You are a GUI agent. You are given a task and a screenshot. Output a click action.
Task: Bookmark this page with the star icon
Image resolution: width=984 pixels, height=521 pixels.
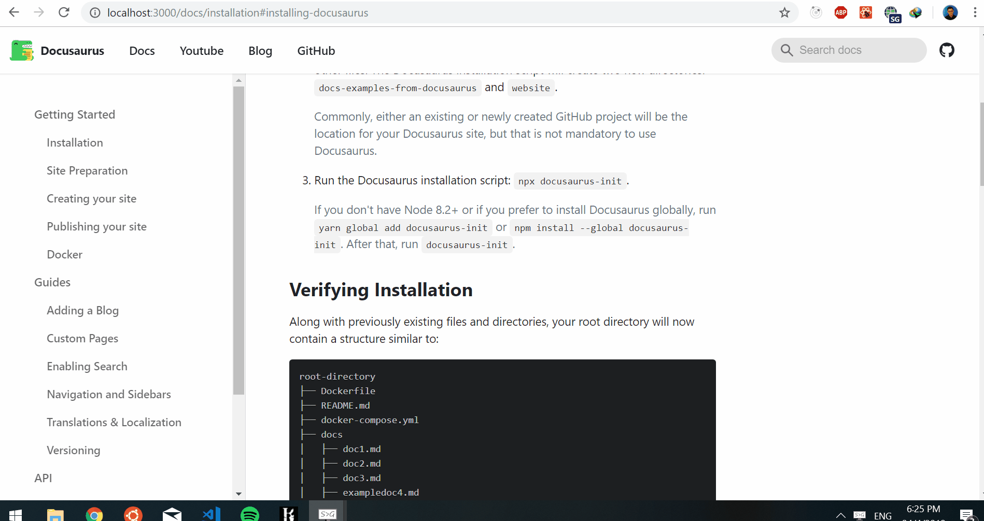pyautogui.click(x=784, y=12)
